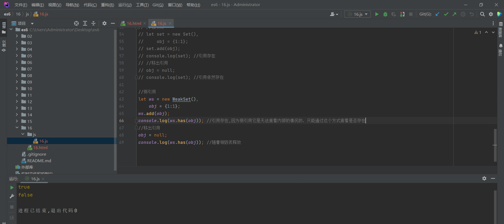Click the es6 breadcrumb
Screen dimensions: 504x224
7,14
